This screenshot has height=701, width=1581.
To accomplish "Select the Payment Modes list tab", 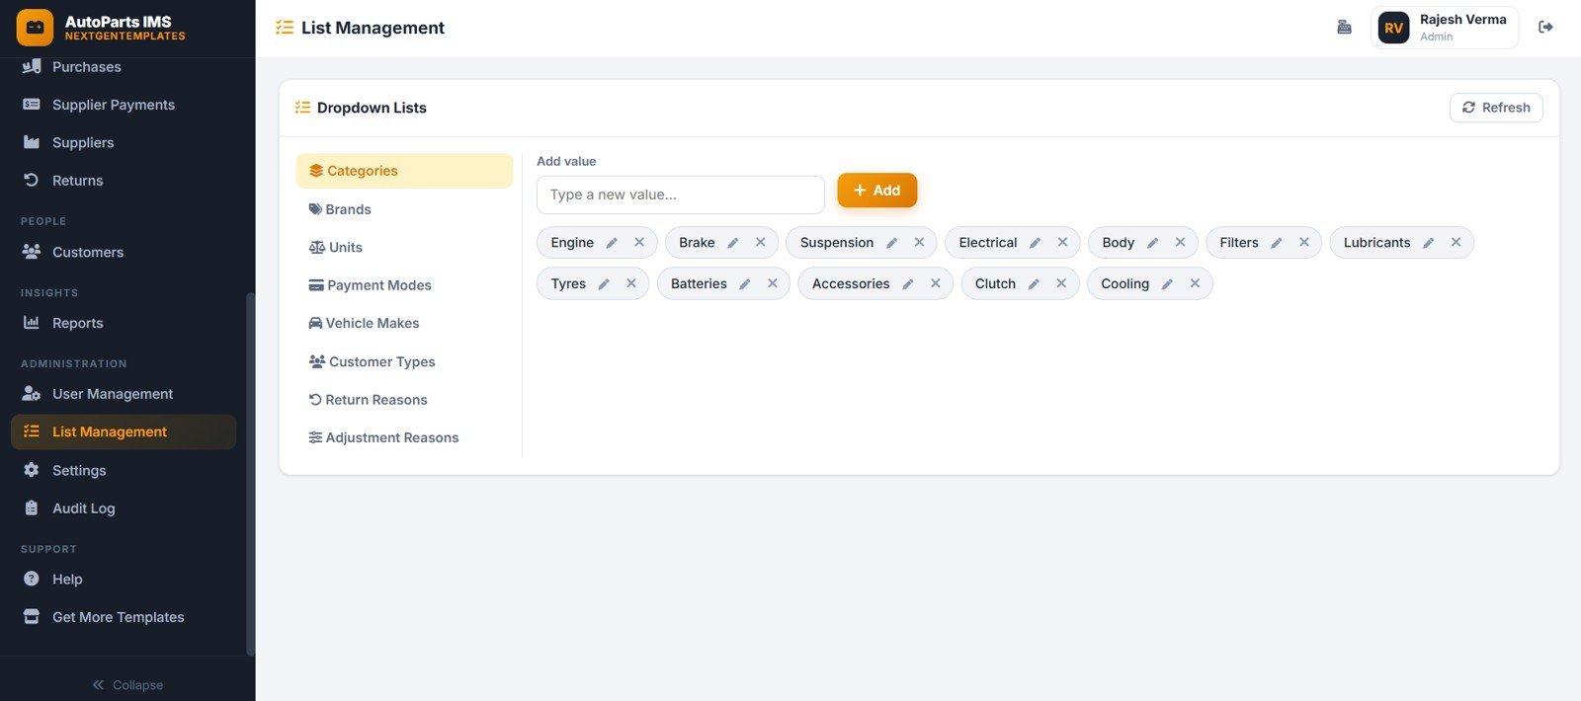I will click(x=404, y=285).
